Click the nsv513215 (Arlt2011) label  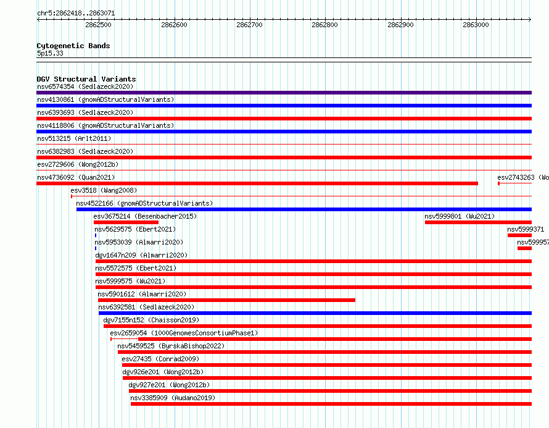(74, 138)
